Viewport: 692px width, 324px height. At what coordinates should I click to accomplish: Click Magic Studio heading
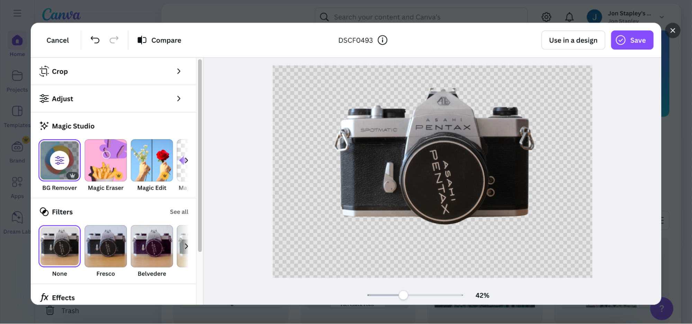point(73,126)
